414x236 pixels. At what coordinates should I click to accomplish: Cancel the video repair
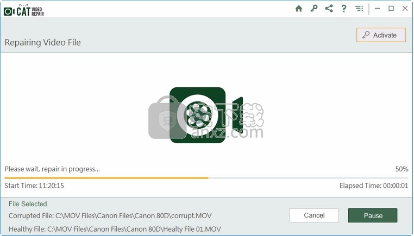click(x=314, y=215)
